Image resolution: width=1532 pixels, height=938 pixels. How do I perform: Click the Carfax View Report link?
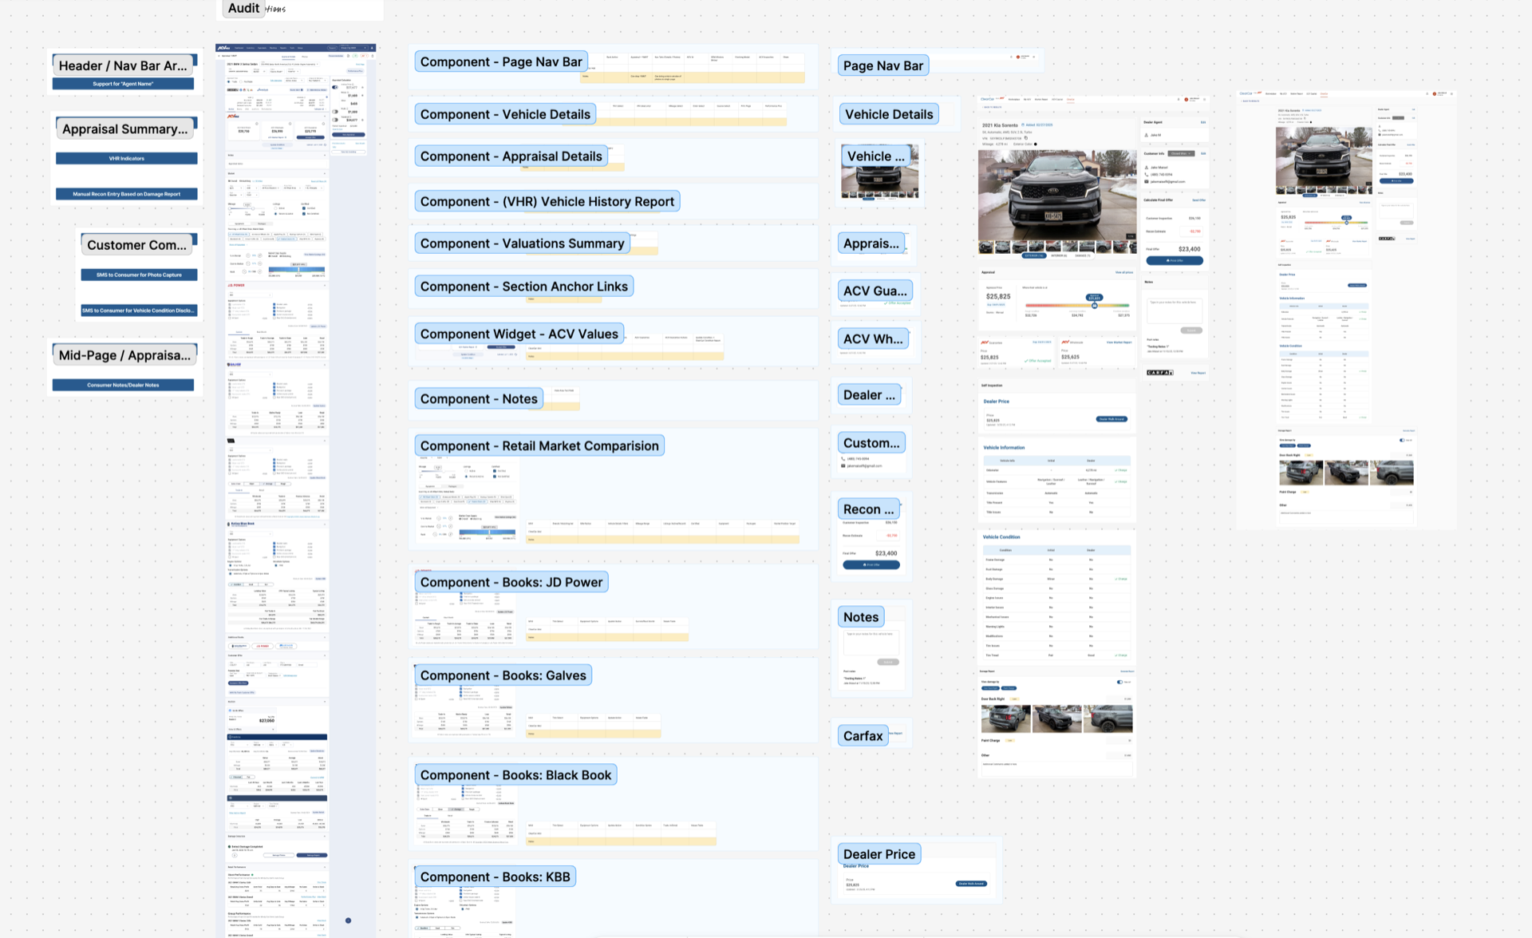click(x=1198, y=373)
